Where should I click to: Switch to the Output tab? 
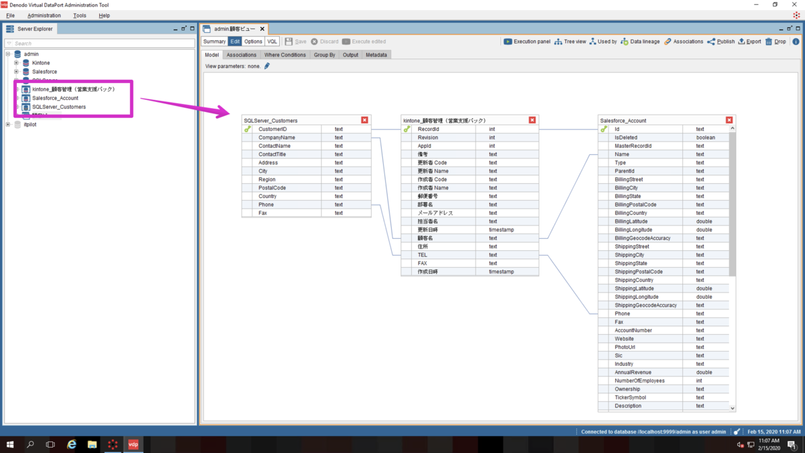click(351, 55)
